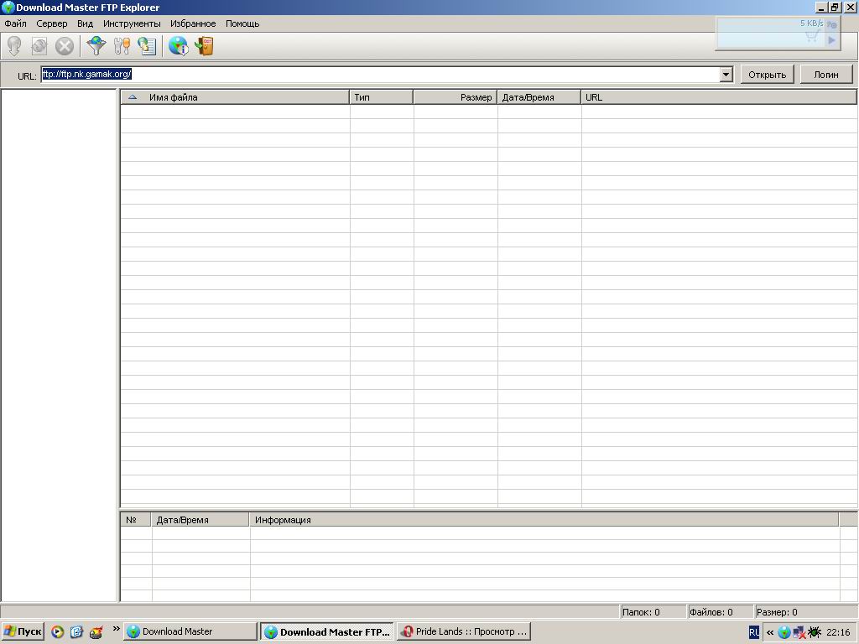Click the 'Файлов: 0' status bar entry

(720, 612)
